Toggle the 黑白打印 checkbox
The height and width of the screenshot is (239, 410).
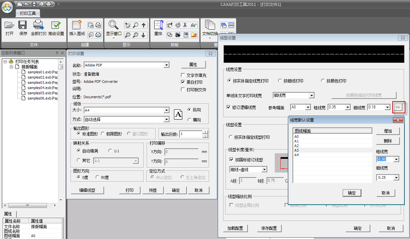tap(183, 82)
